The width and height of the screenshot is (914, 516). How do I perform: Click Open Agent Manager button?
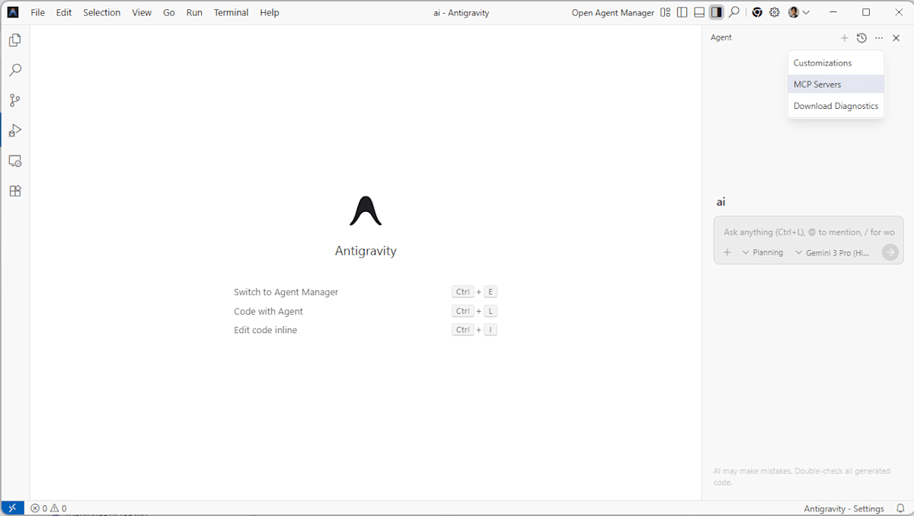tap(613, 12)
